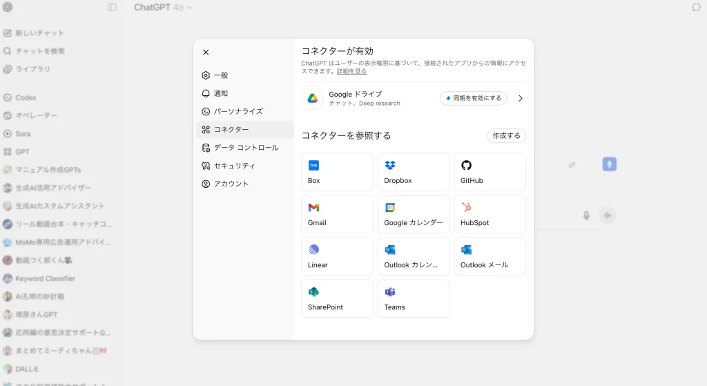Image resolution: width=707 pixels, height=386 pixels.
Task: Open まとめてミーティちゃん in sidebar
Action: 55,350
